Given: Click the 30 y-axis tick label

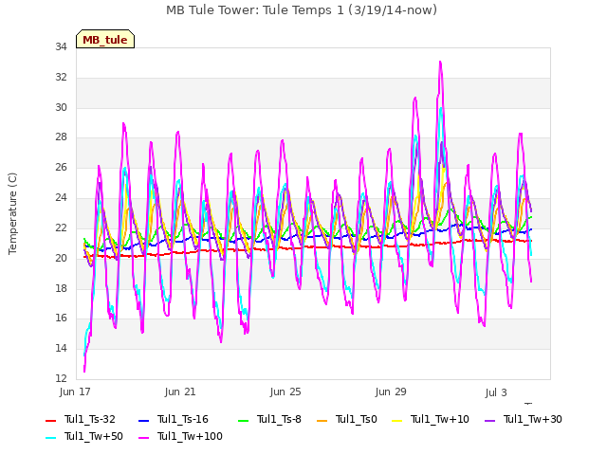Looking at the screenshot, I should pyautogui.click(x=61, y=107).
